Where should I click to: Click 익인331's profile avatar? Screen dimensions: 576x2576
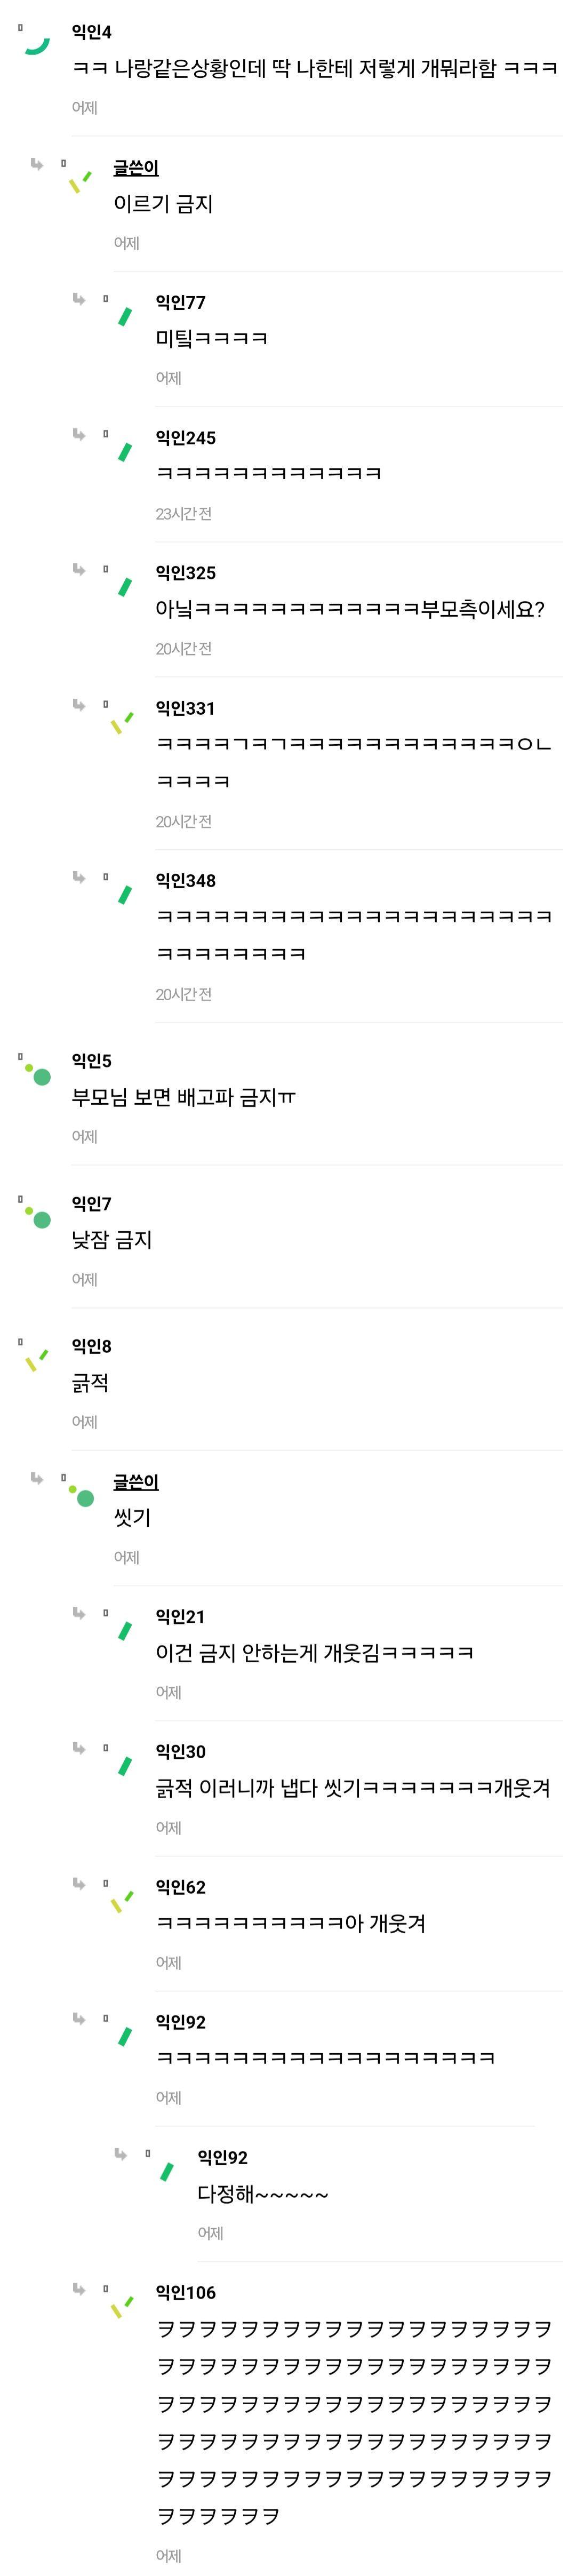tap(122, 722)
